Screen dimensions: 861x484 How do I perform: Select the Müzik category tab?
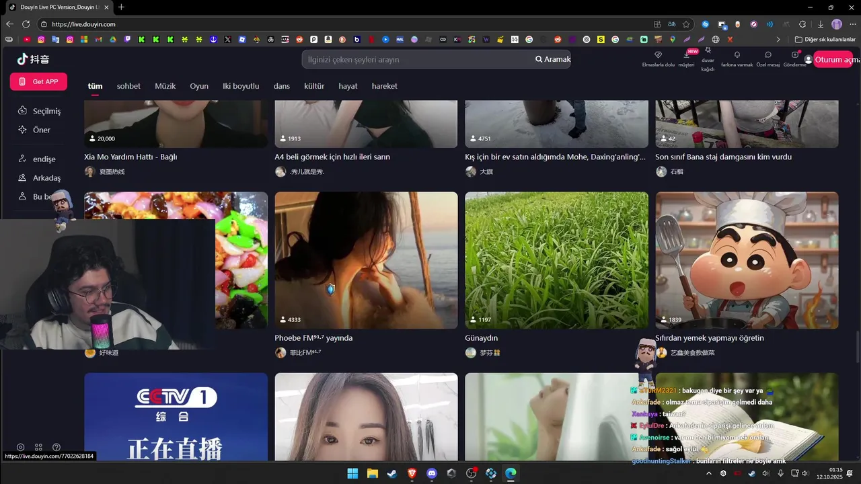(x=165, y=86)
